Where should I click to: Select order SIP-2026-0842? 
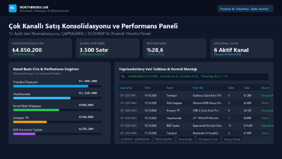pos(128,103)
